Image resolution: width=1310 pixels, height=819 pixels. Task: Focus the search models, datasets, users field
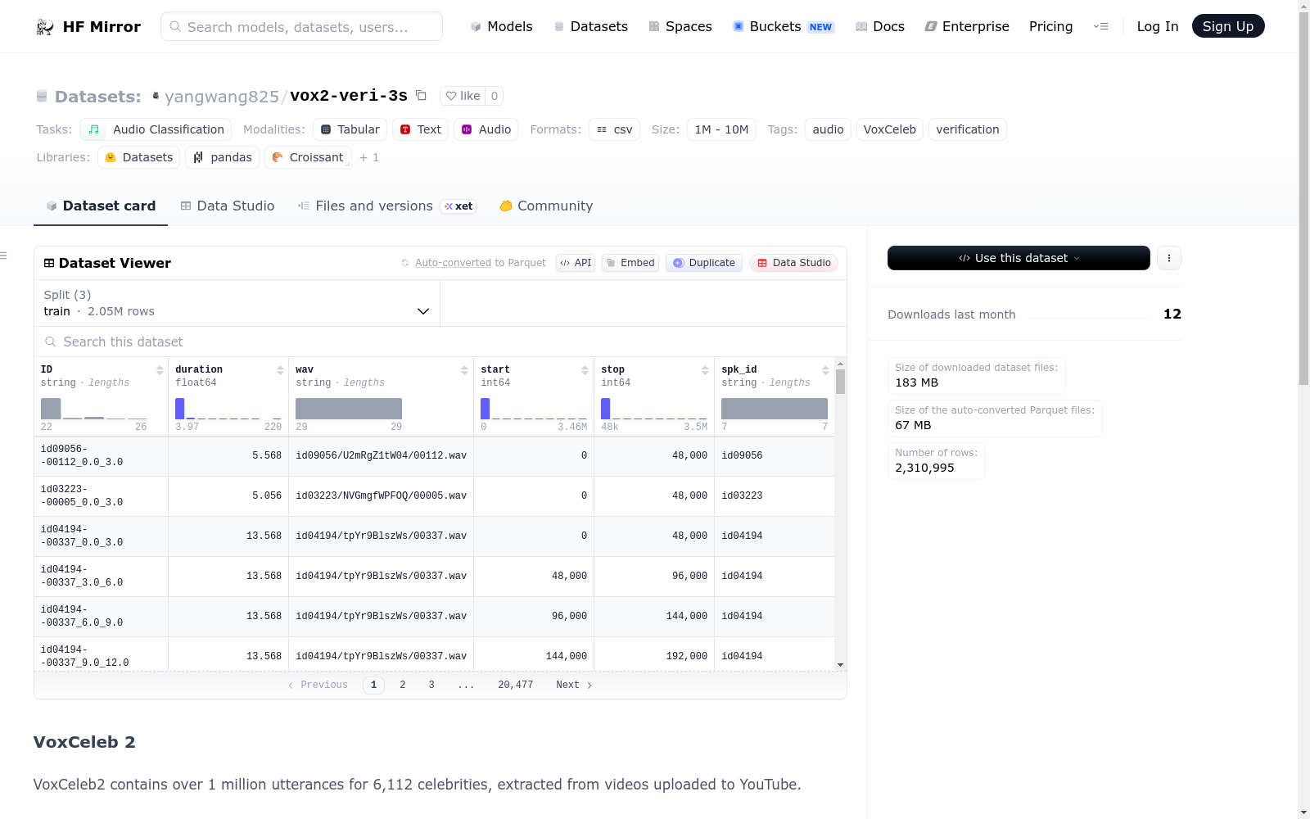click(x=301, y=26)
